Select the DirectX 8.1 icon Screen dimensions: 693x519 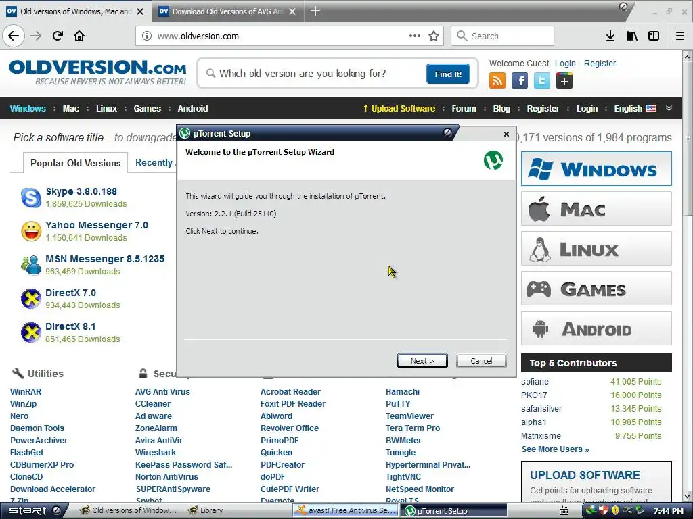click(x=31, y=332)
